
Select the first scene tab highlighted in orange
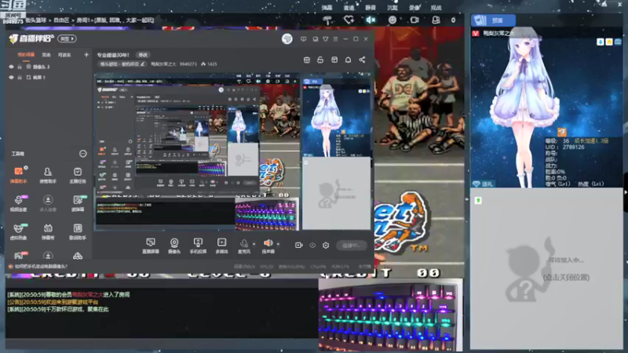tap(26, 55)
